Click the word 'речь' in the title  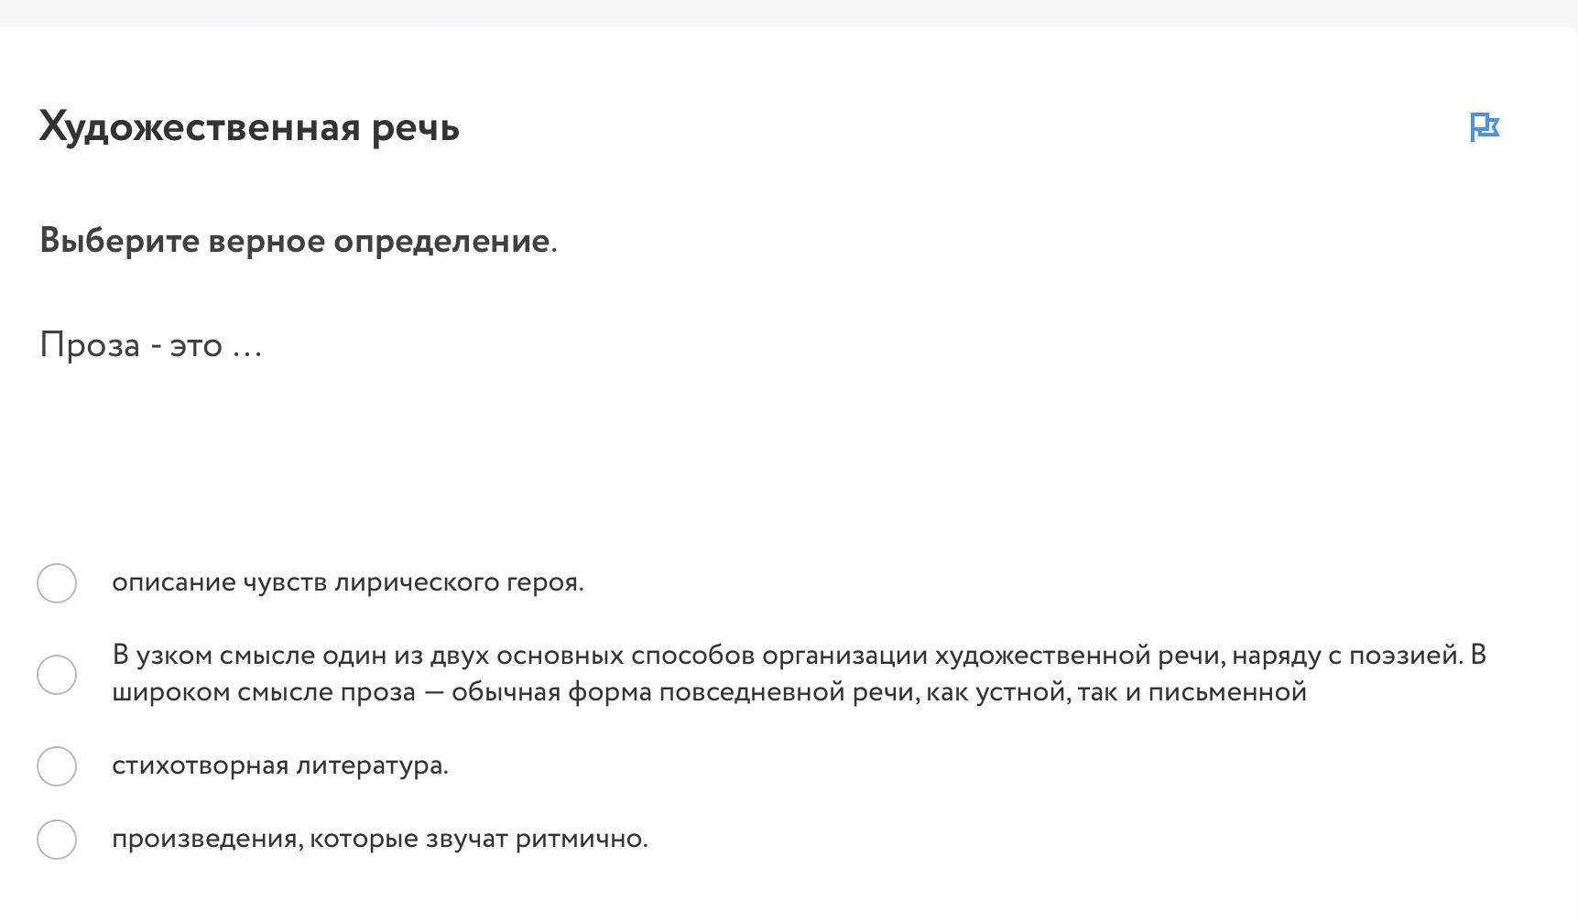coord(415,126)
